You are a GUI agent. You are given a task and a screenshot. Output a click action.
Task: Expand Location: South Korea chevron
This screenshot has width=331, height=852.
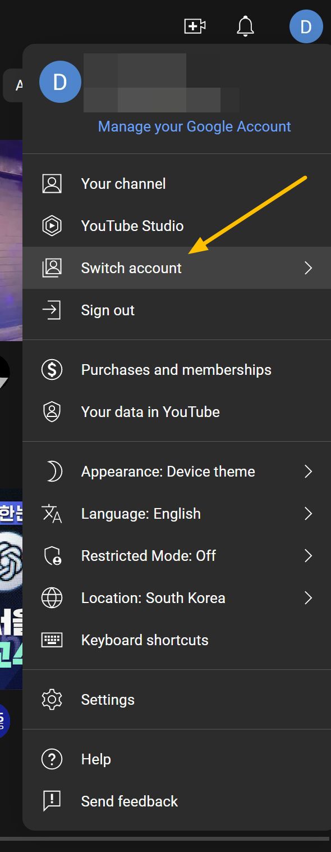(307, 598)
